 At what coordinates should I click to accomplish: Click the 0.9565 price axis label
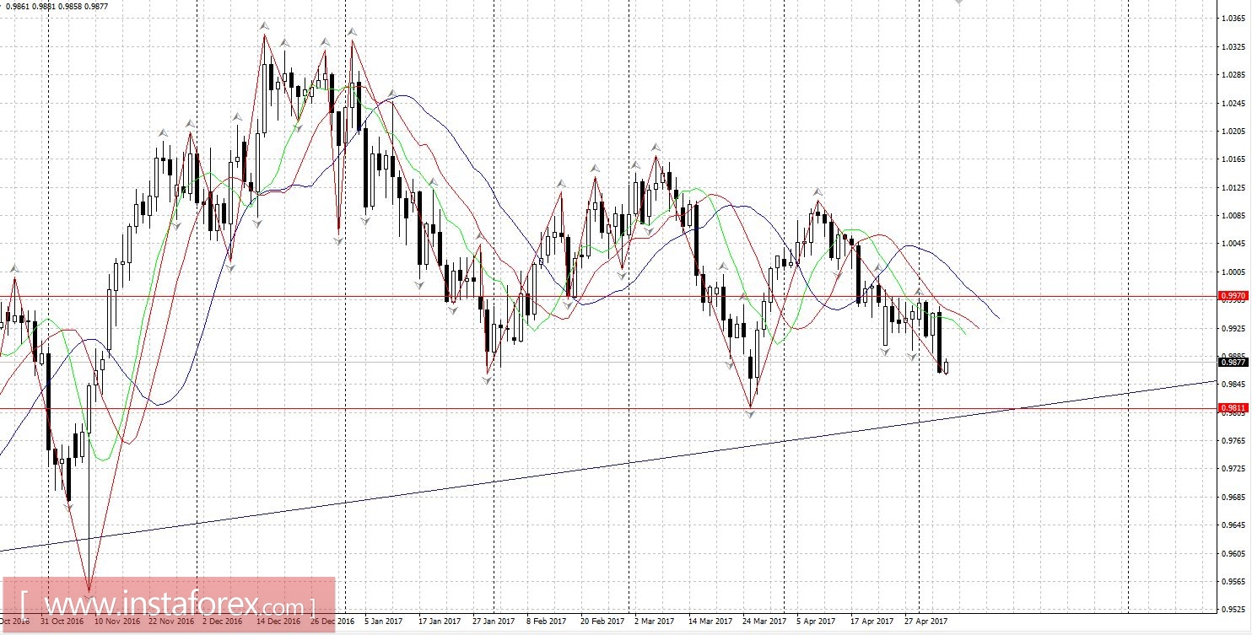click(x=1233, y=582)
